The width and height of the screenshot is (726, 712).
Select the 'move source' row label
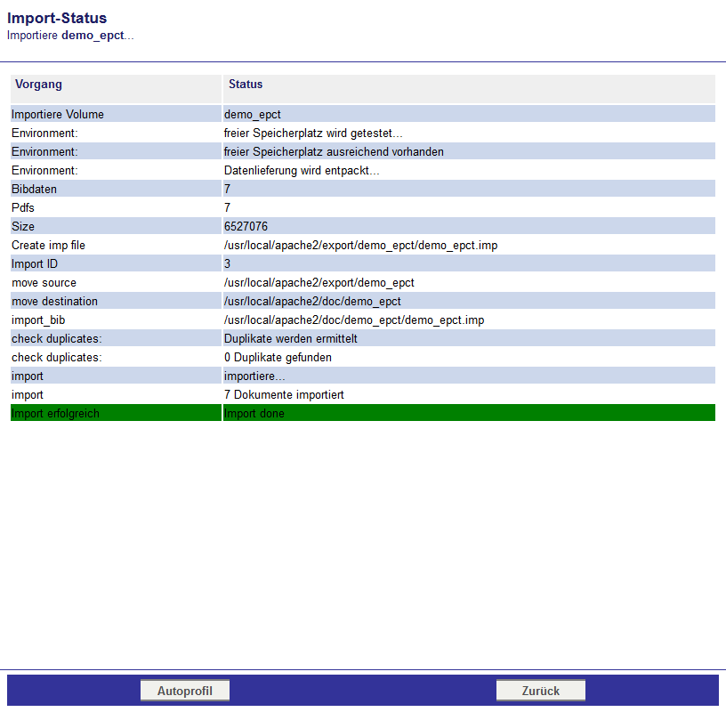[44, 283]
